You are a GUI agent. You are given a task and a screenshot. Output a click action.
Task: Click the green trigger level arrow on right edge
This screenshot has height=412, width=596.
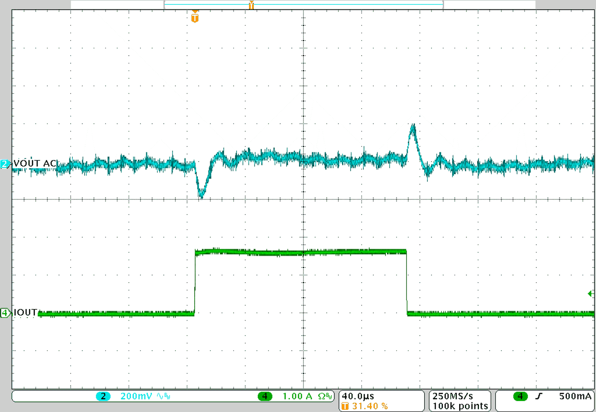tap(591, 294)
